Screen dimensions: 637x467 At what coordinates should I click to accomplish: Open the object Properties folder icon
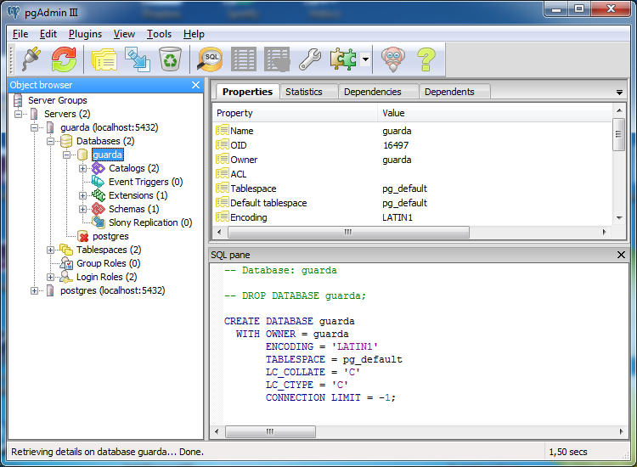pyautogui.click(x=104, y=59)
